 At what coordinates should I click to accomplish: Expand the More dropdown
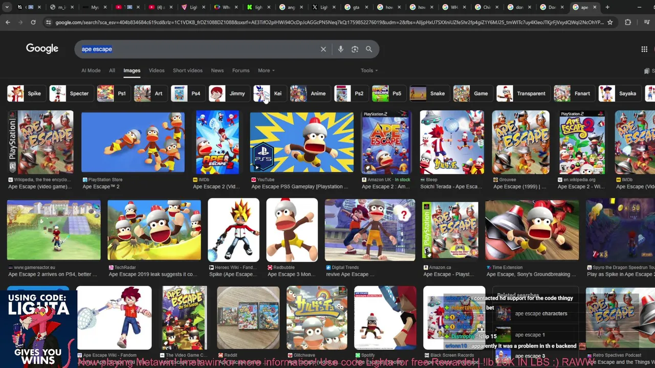pos(266,71)
